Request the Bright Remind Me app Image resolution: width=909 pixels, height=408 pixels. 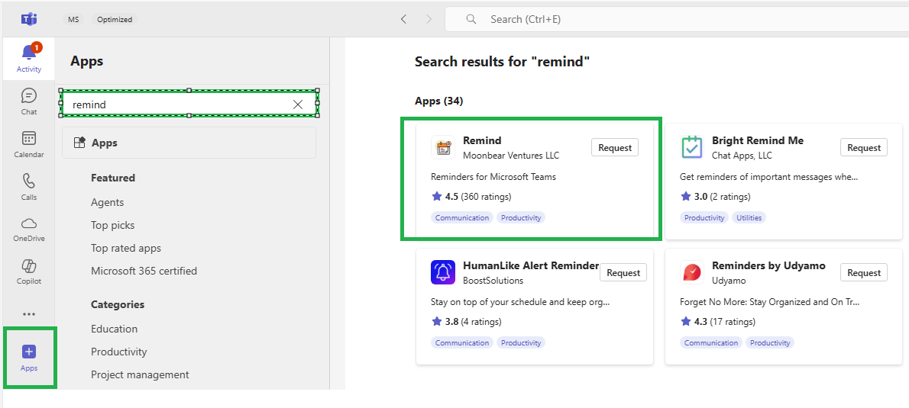coord(864,148)
